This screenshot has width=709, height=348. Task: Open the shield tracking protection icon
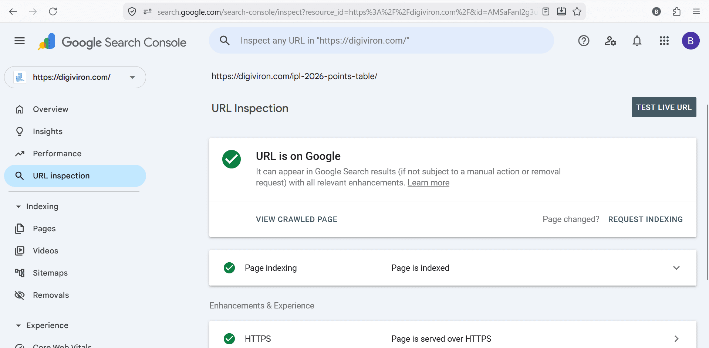[x=132, y=12]
